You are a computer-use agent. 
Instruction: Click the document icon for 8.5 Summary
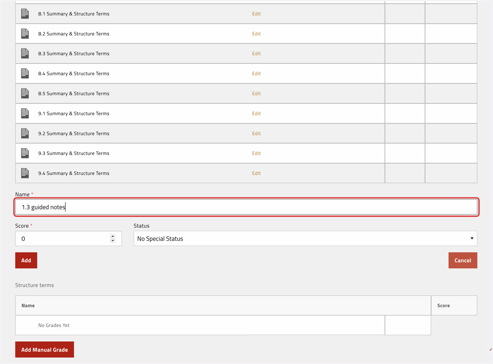pos(25,93)
